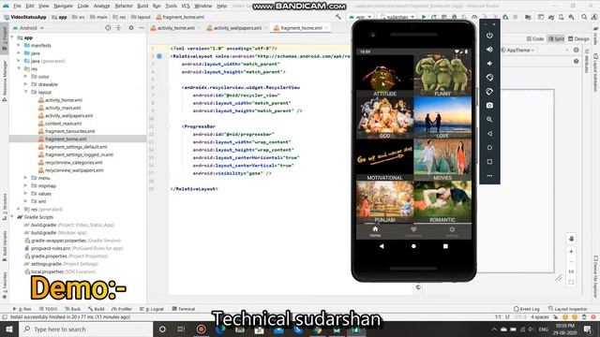600x337 pixels.
Task: Switch to activity_home.xml tab
Action: [x=176, y=28]
